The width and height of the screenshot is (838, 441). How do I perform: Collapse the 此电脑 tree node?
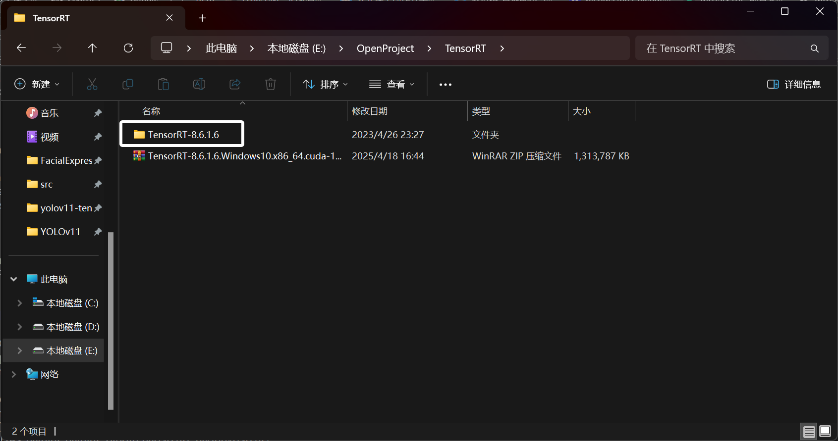point(14,279)
